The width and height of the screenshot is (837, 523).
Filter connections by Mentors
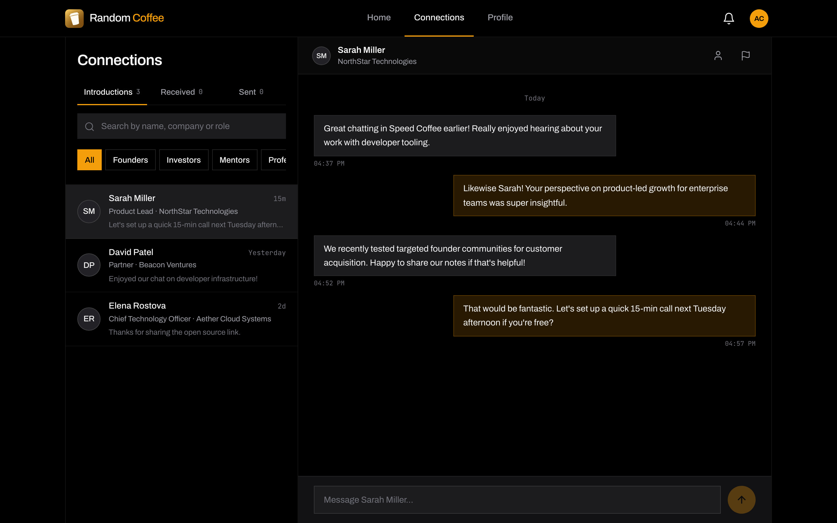click(235, 160)
